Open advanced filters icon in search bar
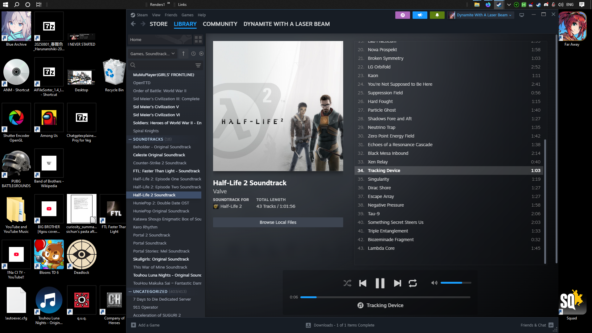 point(198,65)
